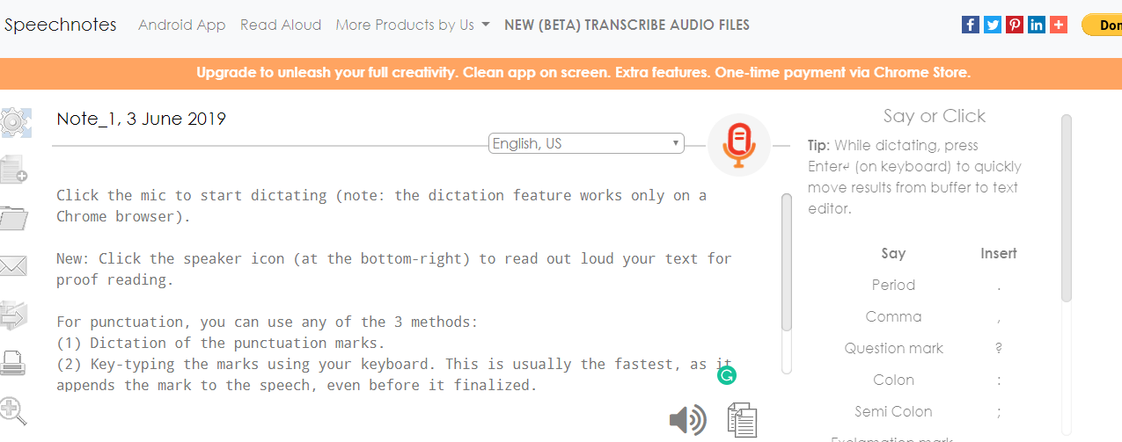Open Read Aloud in navigation
The width and height of the screenshot is (1122, 442).
tap(281, 25)
